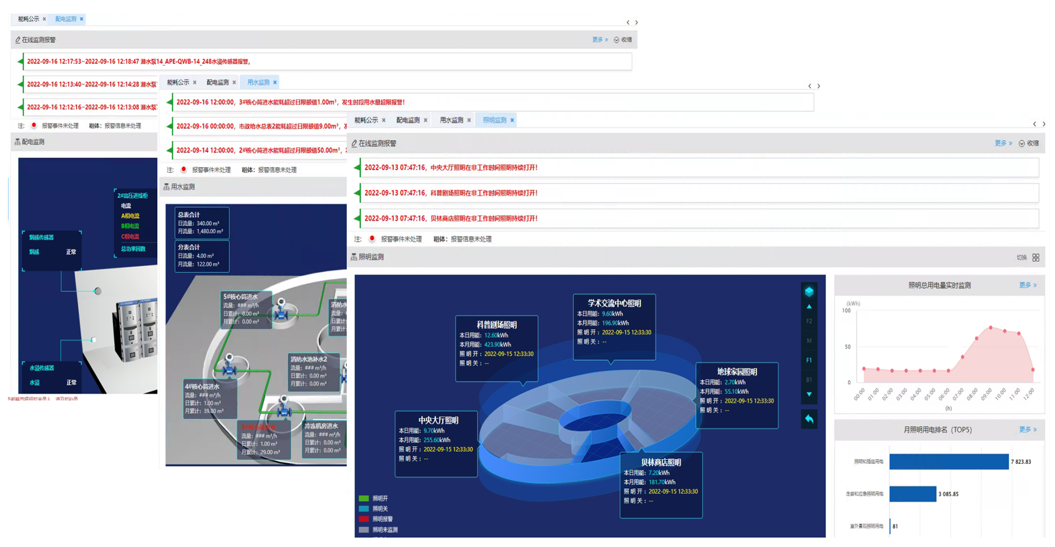
Task: Select the M mezzanine floor
Action: pos(809,341)
